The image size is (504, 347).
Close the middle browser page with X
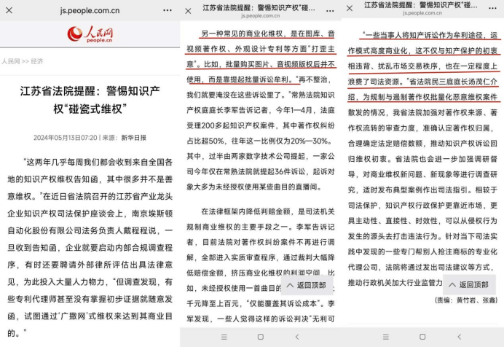pos(189,10)
